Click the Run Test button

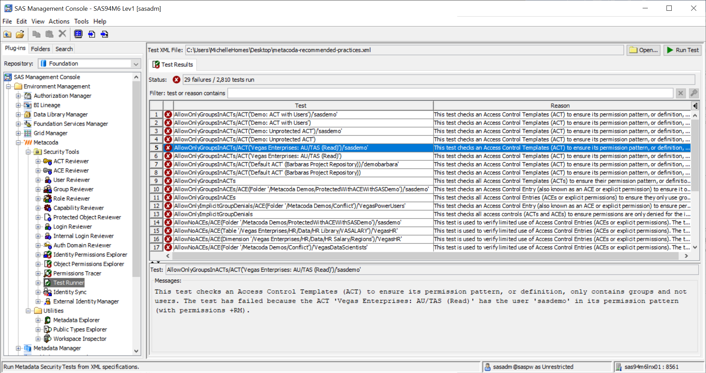tap(683, 50)
